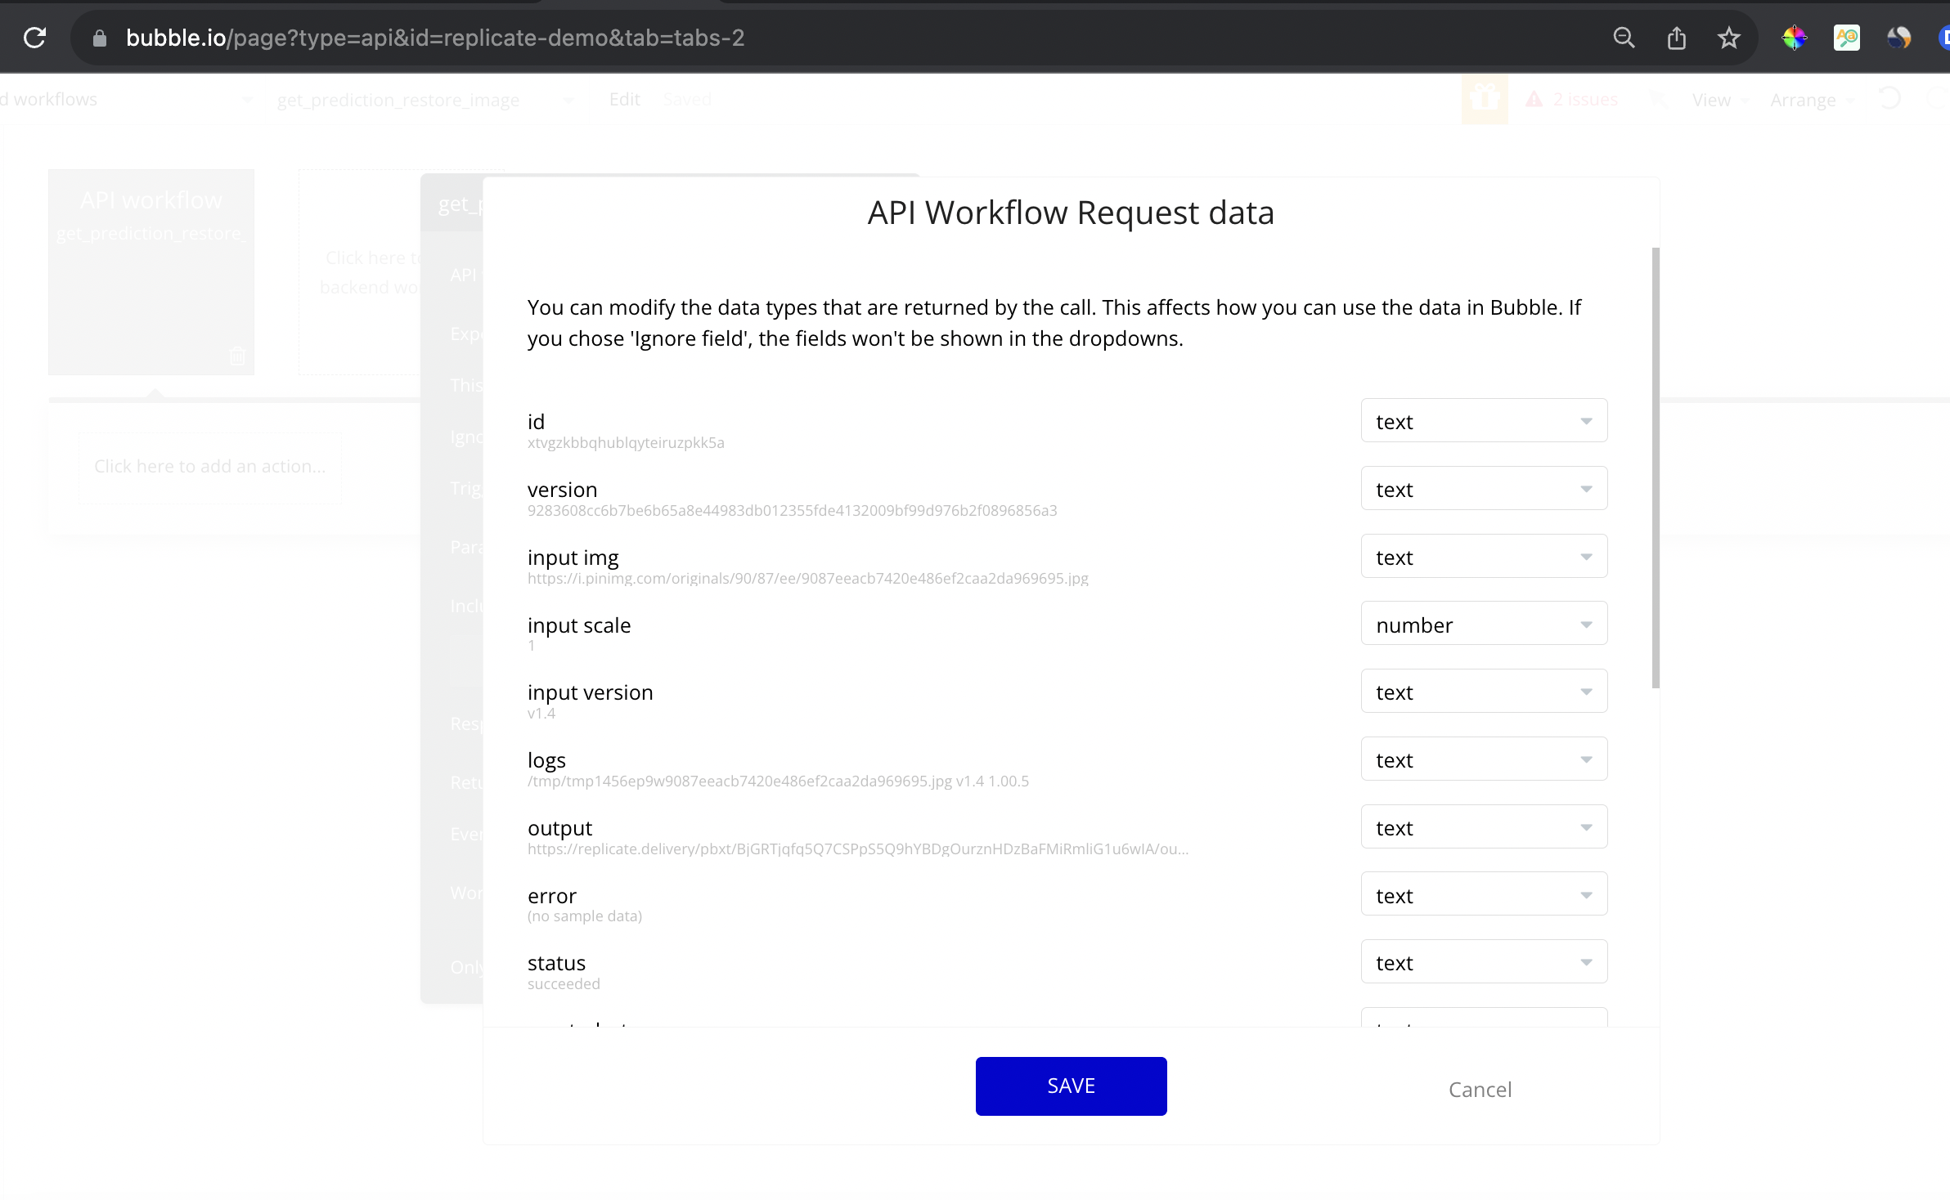Viewport: 1950px width, 1200px height.
Task: Click the lock icon in address bar
Action: 100,38
